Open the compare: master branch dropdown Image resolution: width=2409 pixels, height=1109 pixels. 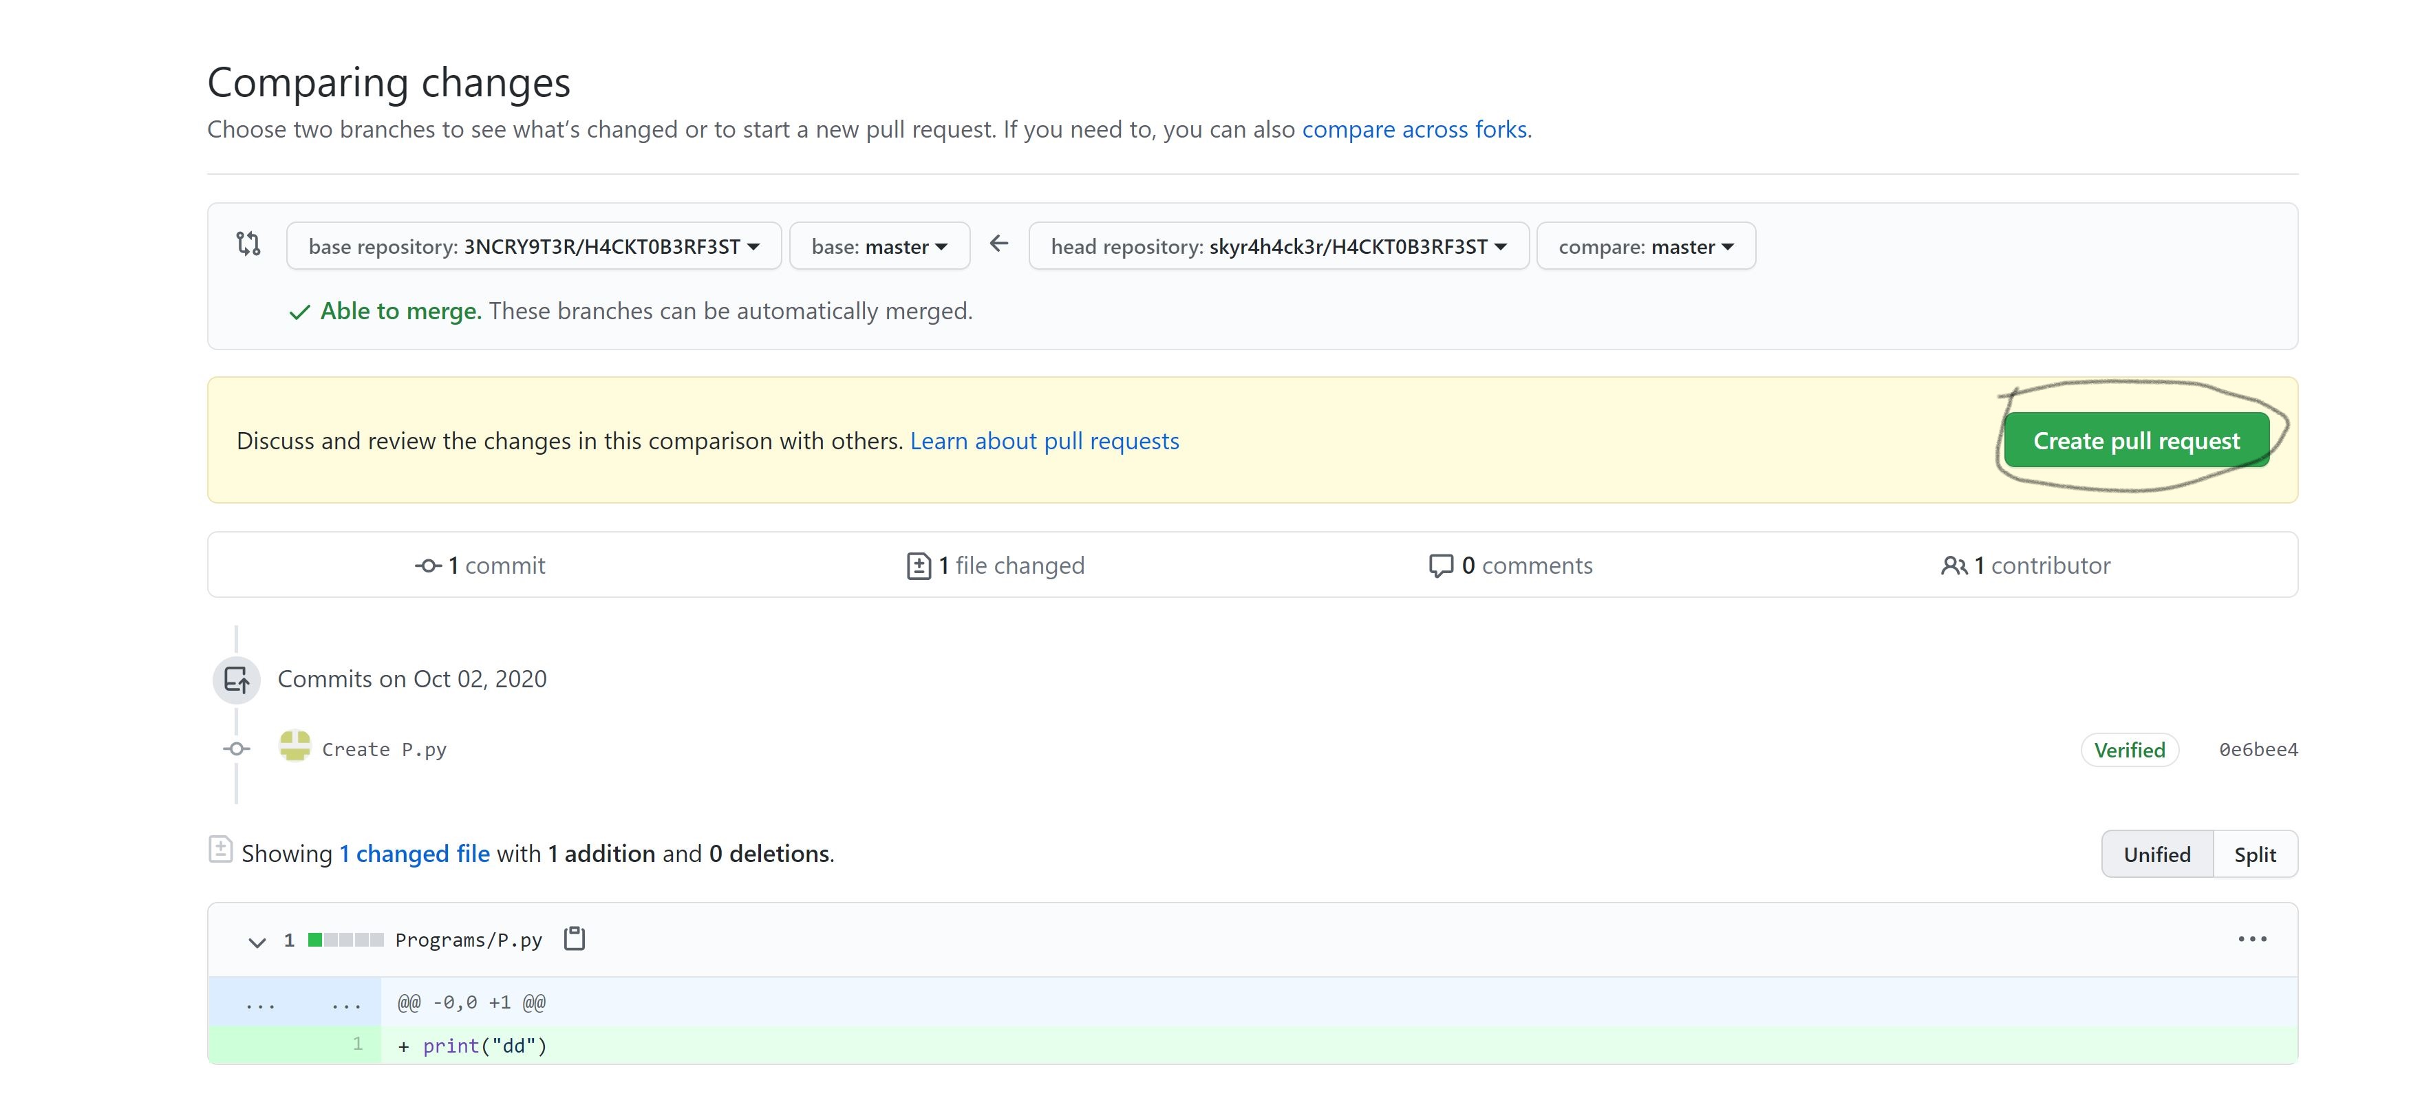coord(1645,247)
